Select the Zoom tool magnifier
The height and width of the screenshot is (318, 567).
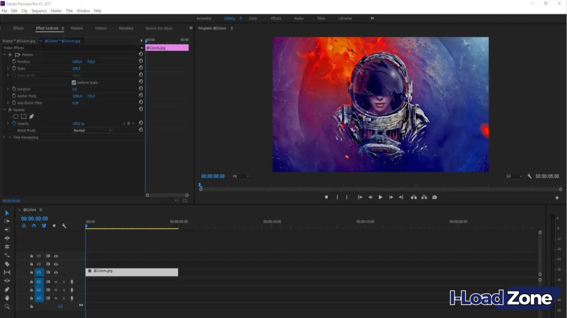7,306
